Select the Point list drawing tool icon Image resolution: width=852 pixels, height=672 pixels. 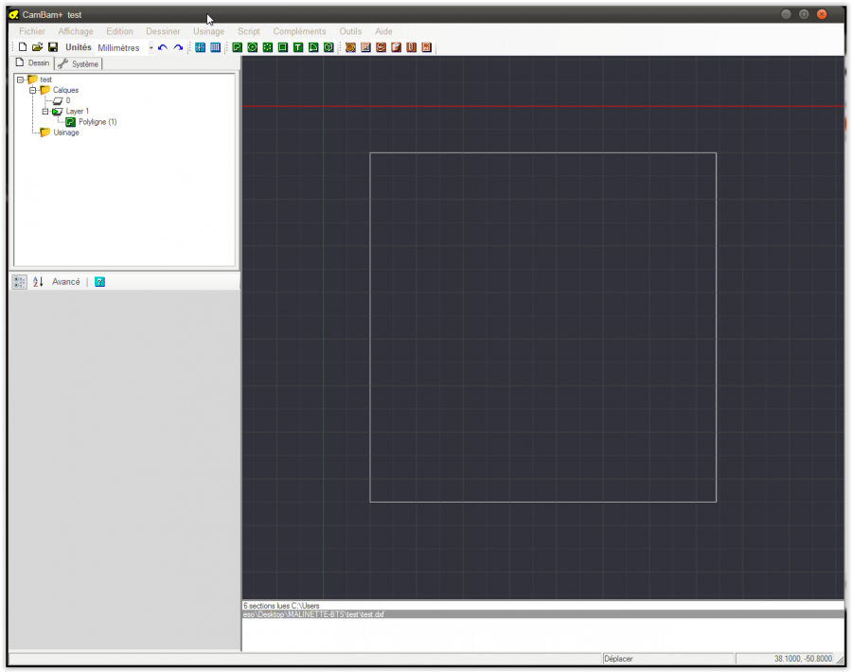pos(267,47)
